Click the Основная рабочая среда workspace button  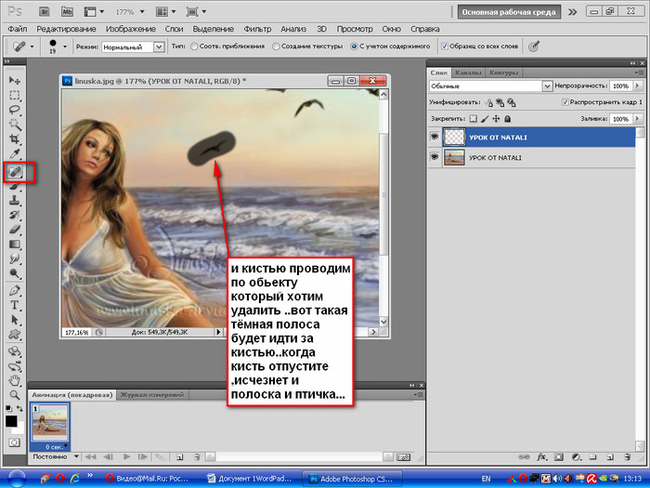tap(509, 11)
